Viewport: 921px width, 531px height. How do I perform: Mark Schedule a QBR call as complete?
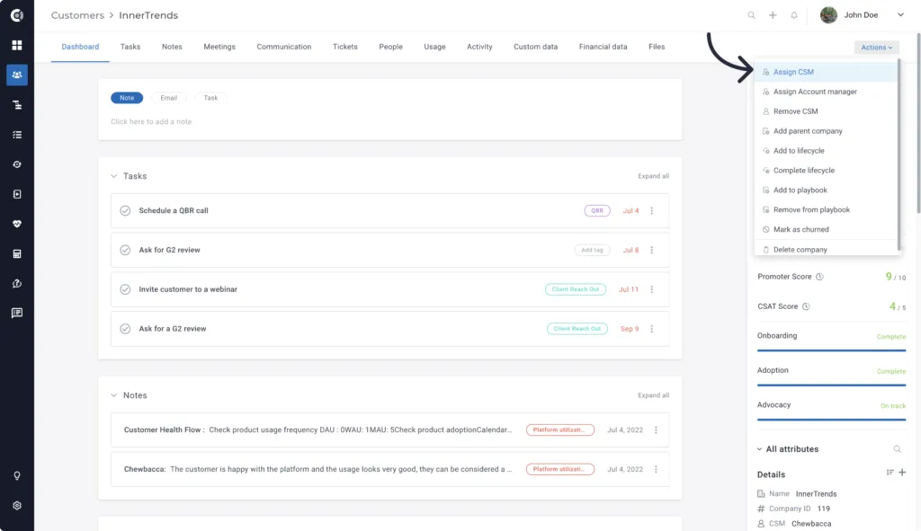(125, 210)
